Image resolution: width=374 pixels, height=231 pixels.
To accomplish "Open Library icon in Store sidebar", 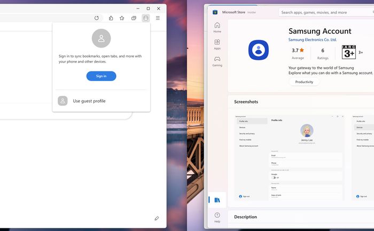I will coord(217,200).
